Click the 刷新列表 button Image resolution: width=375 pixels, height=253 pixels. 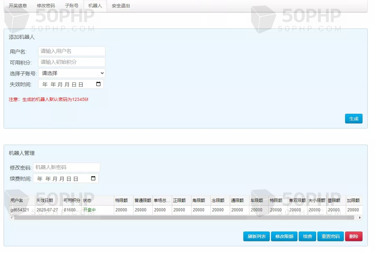click(257, 237)
